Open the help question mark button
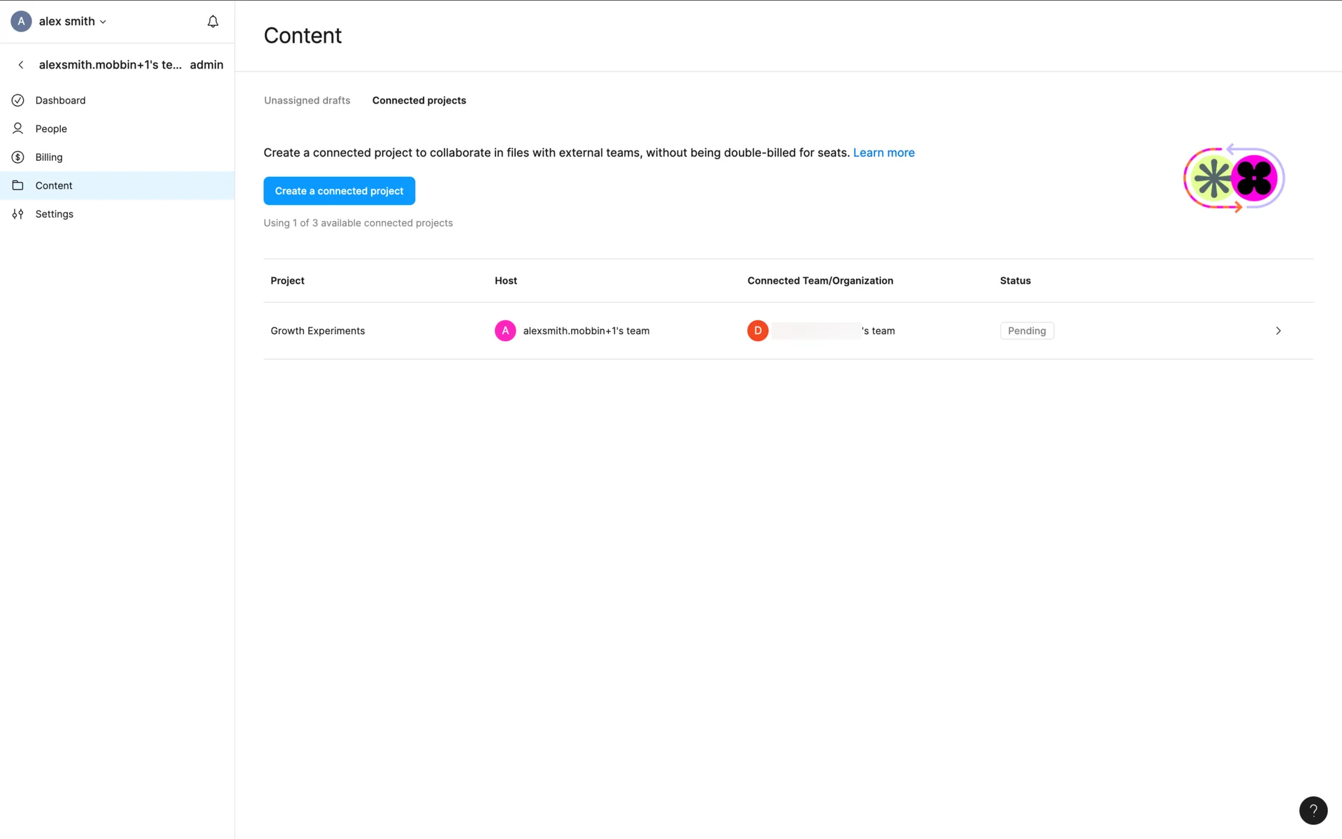1342x839 pixels. 1313,810
